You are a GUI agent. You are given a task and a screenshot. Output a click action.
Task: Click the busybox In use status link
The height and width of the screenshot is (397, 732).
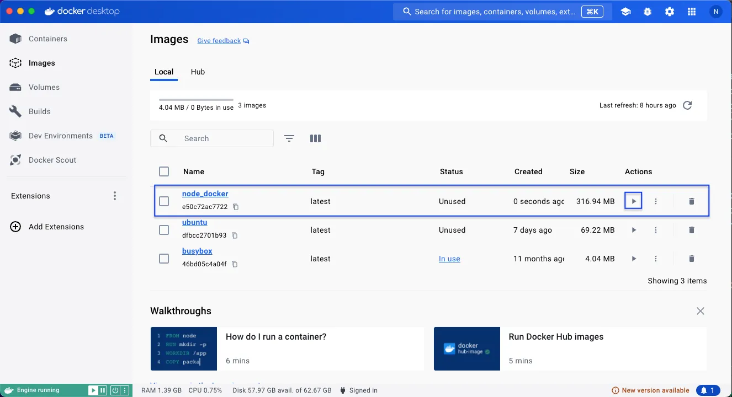[x=449, y=259]
